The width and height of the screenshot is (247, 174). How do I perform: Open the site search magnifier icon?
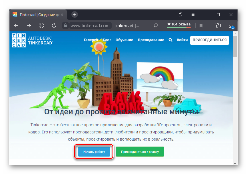coord(170,40)
